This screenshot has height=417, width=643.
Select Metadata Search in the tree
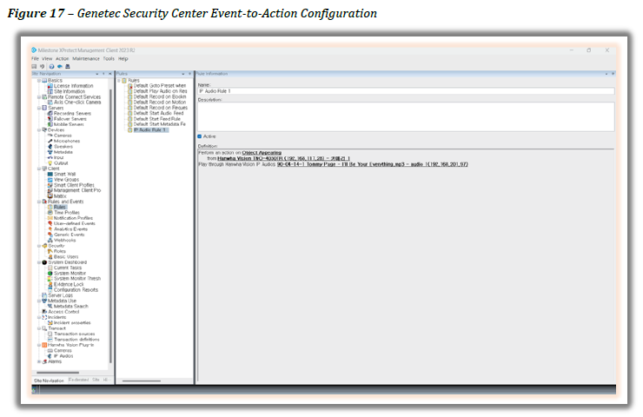click(x=71, y=307)
